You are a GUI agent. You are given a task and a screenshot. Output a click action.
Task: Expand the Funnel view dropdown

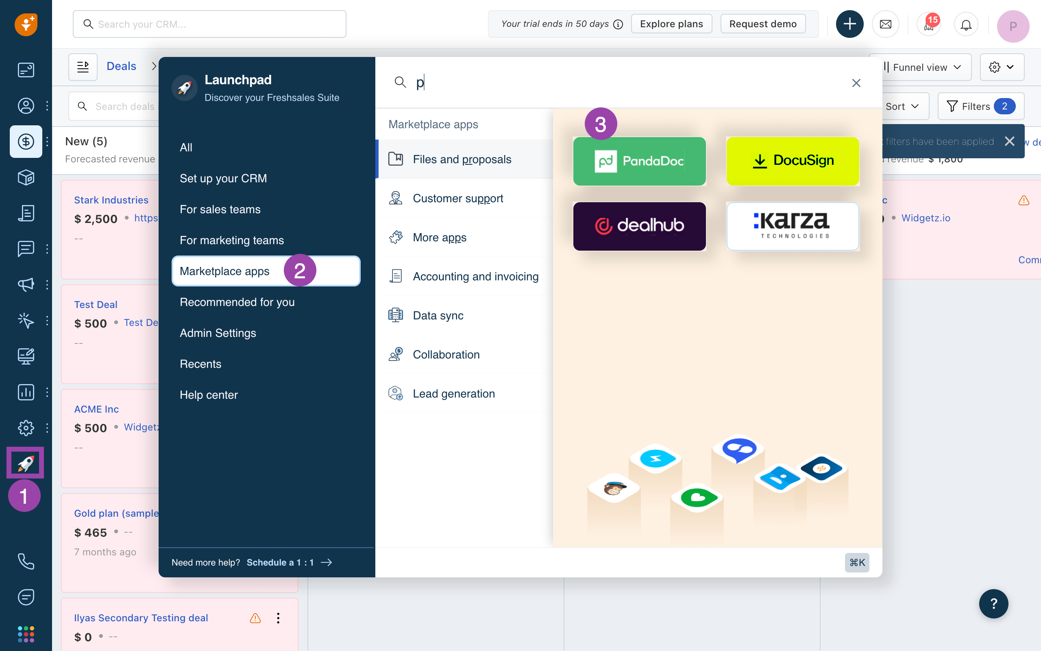click(x=920, y=67)
